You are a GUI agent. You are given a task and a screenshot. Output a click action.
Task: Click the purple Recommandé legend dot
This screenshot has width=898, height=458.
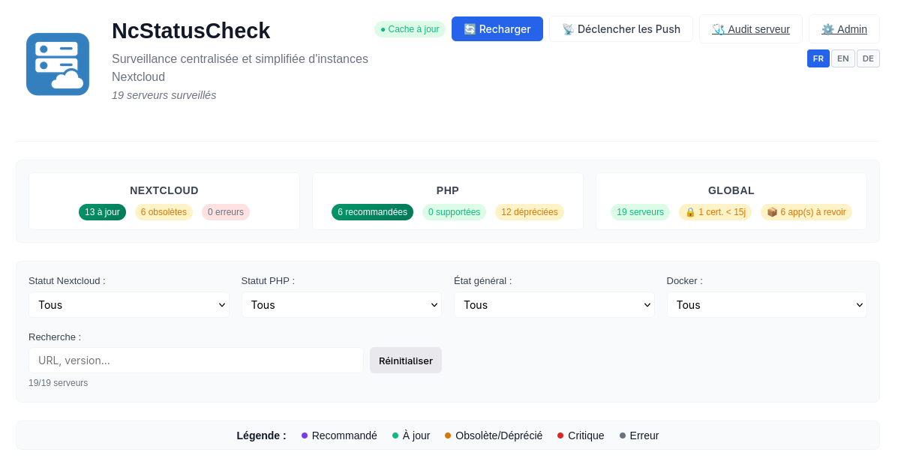point(305,436)
